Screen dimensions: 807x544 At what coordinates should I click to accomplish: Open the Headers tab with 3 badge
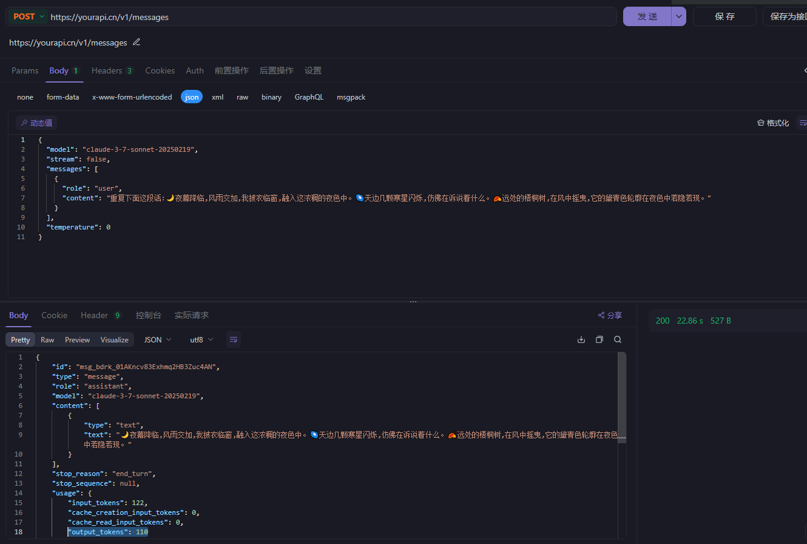113,70
